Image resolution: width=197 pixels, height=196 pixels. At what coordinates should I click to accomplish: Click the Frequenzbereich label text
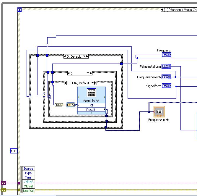coord(149,77)
